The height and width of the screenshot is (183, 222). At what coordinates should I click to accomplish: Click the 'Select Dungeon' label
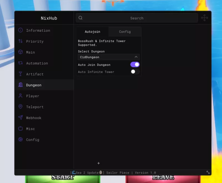(x=91, y=51)
